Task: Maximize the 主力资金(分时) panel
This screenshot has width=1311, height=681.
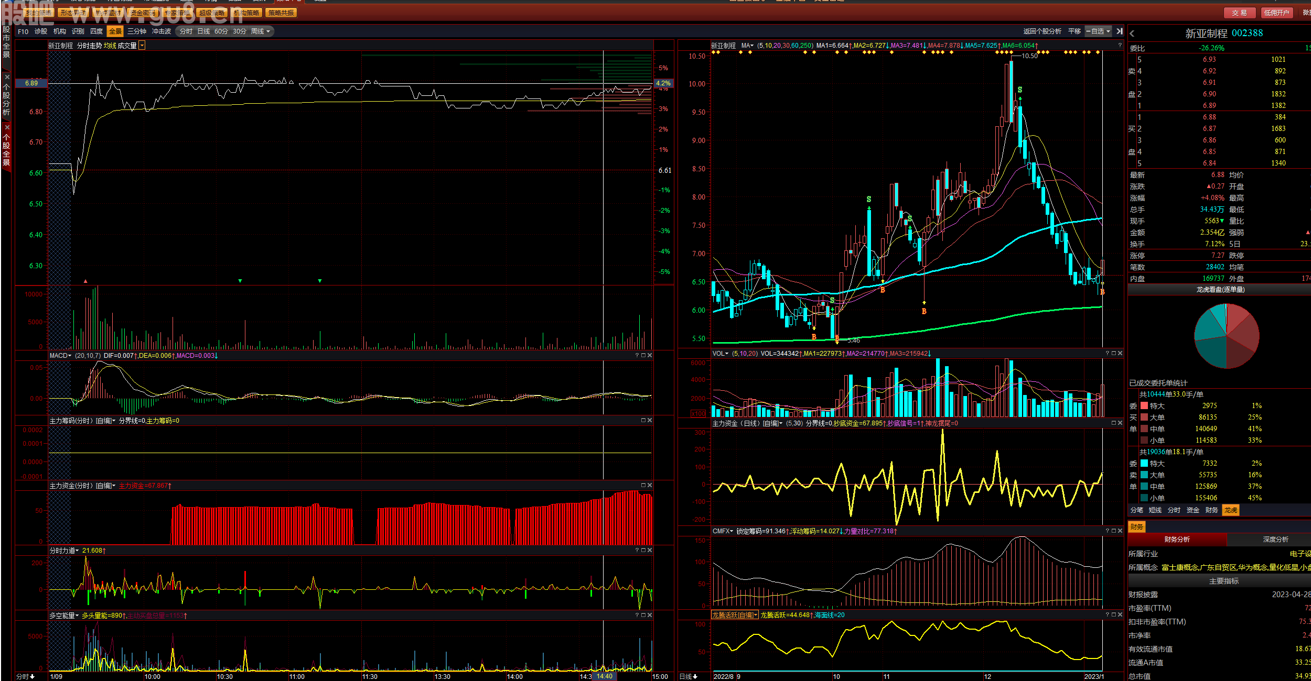Action: point(643,485)
